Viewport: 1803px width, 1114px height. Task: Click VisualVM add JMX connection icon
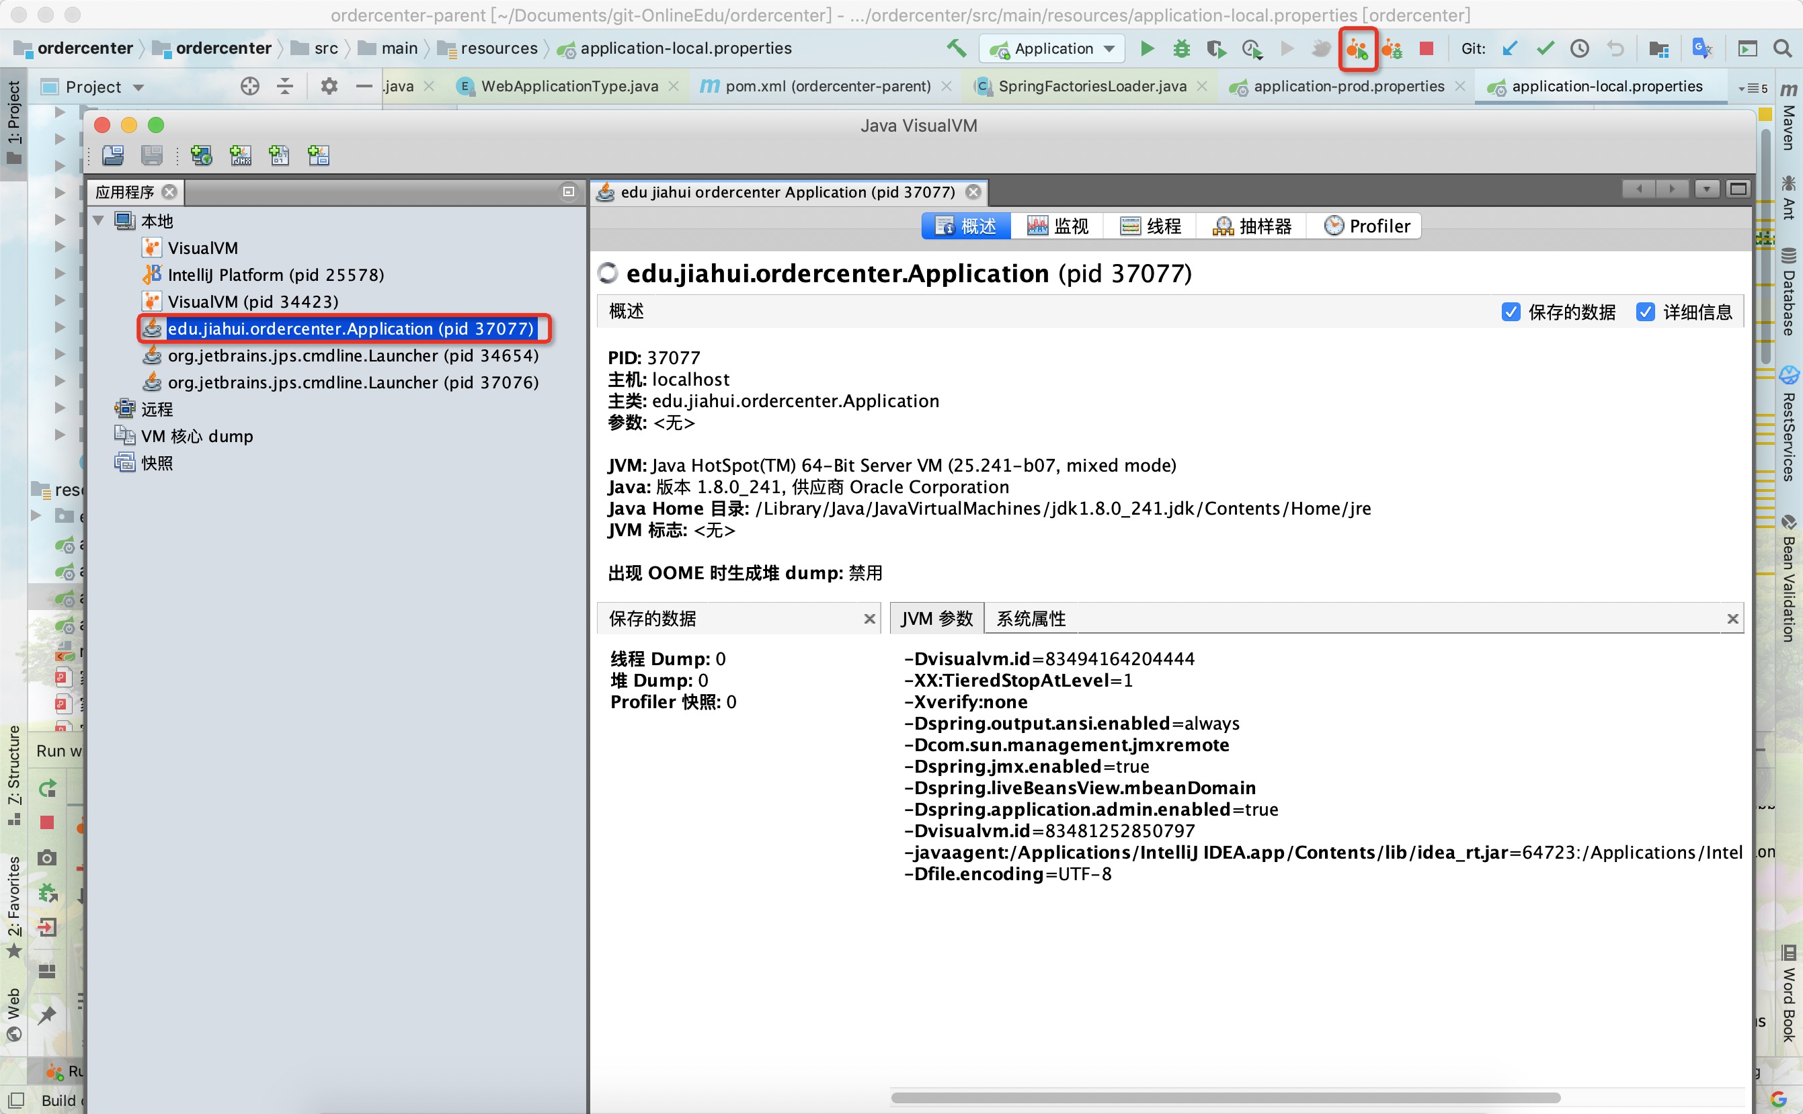point(241,155)
